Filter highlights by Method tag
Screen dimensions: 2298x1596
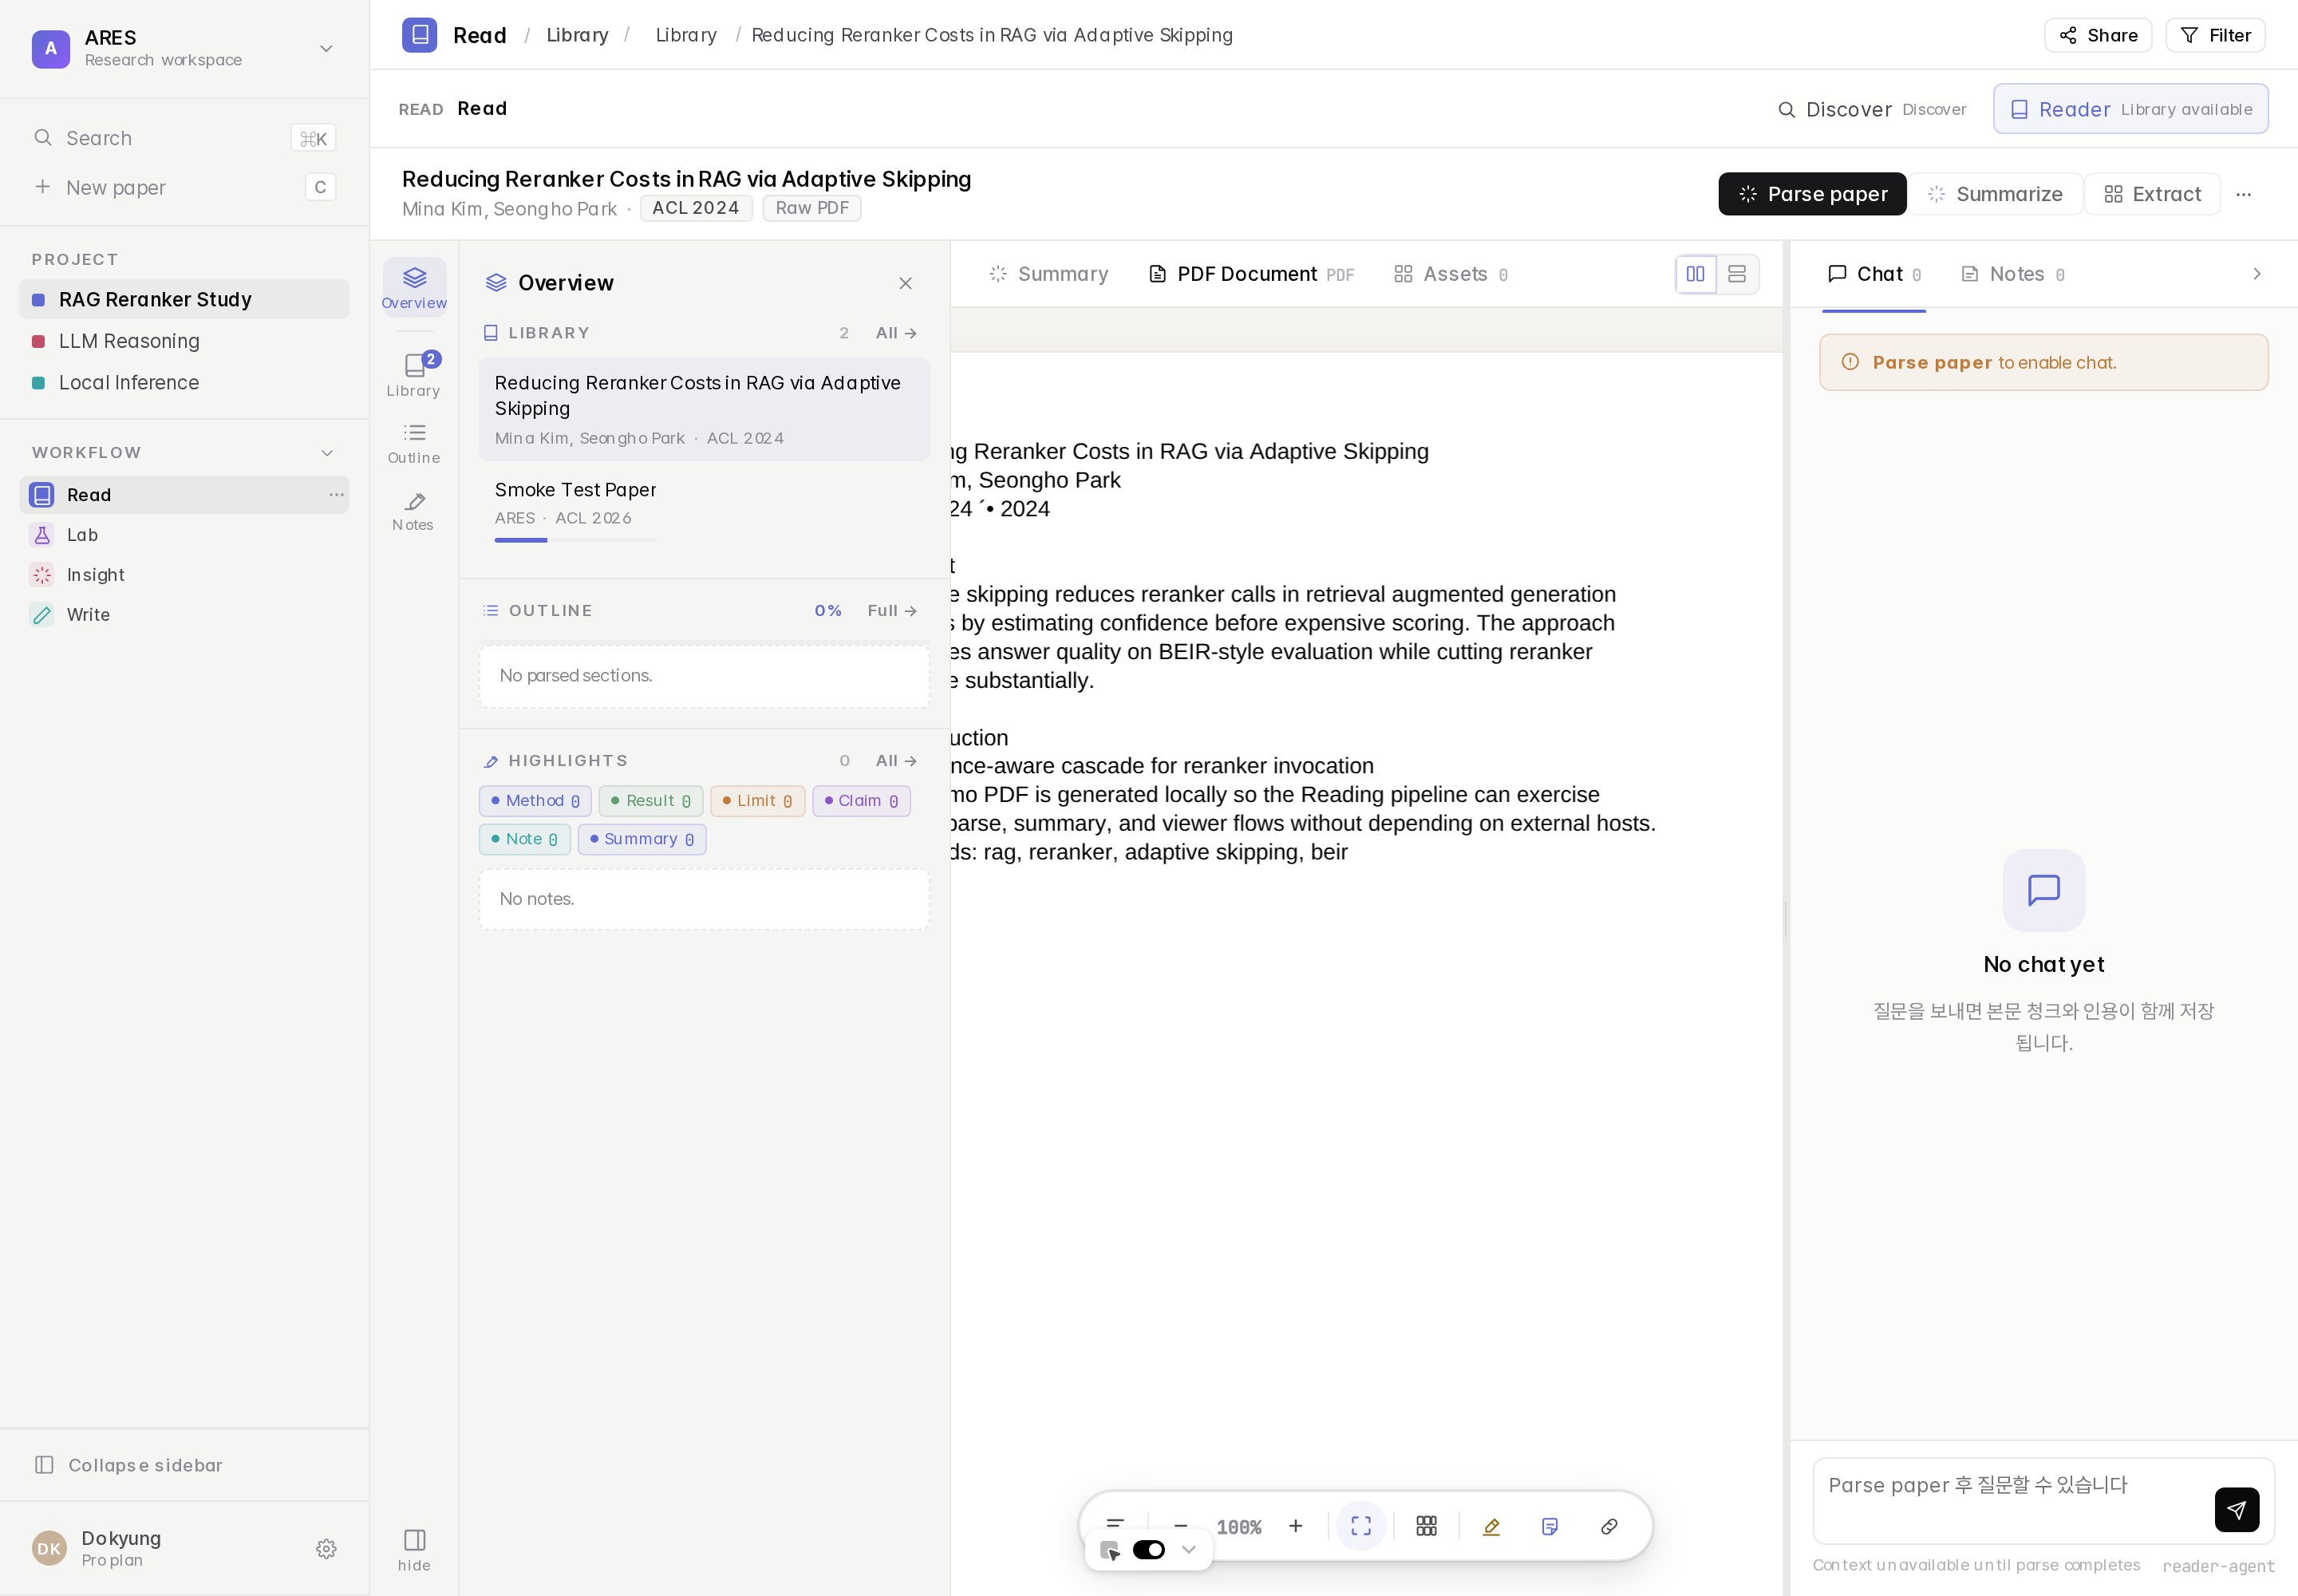pyautogui.click(x=535, y=801)
